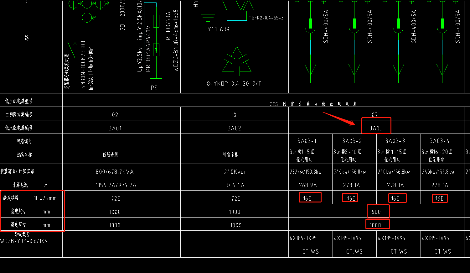This screenshot has width=470, height=273.
Task: Click the 3#楼6~10层 circuit name
Action: (347, 152)
